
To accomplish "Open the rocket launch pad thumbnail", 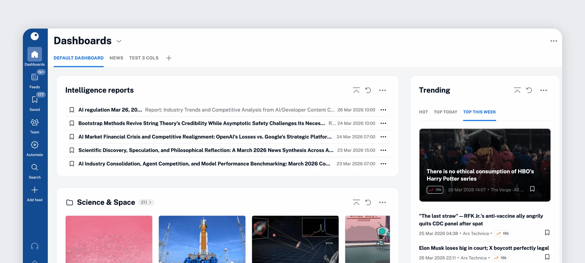I will tap(202, 239).
